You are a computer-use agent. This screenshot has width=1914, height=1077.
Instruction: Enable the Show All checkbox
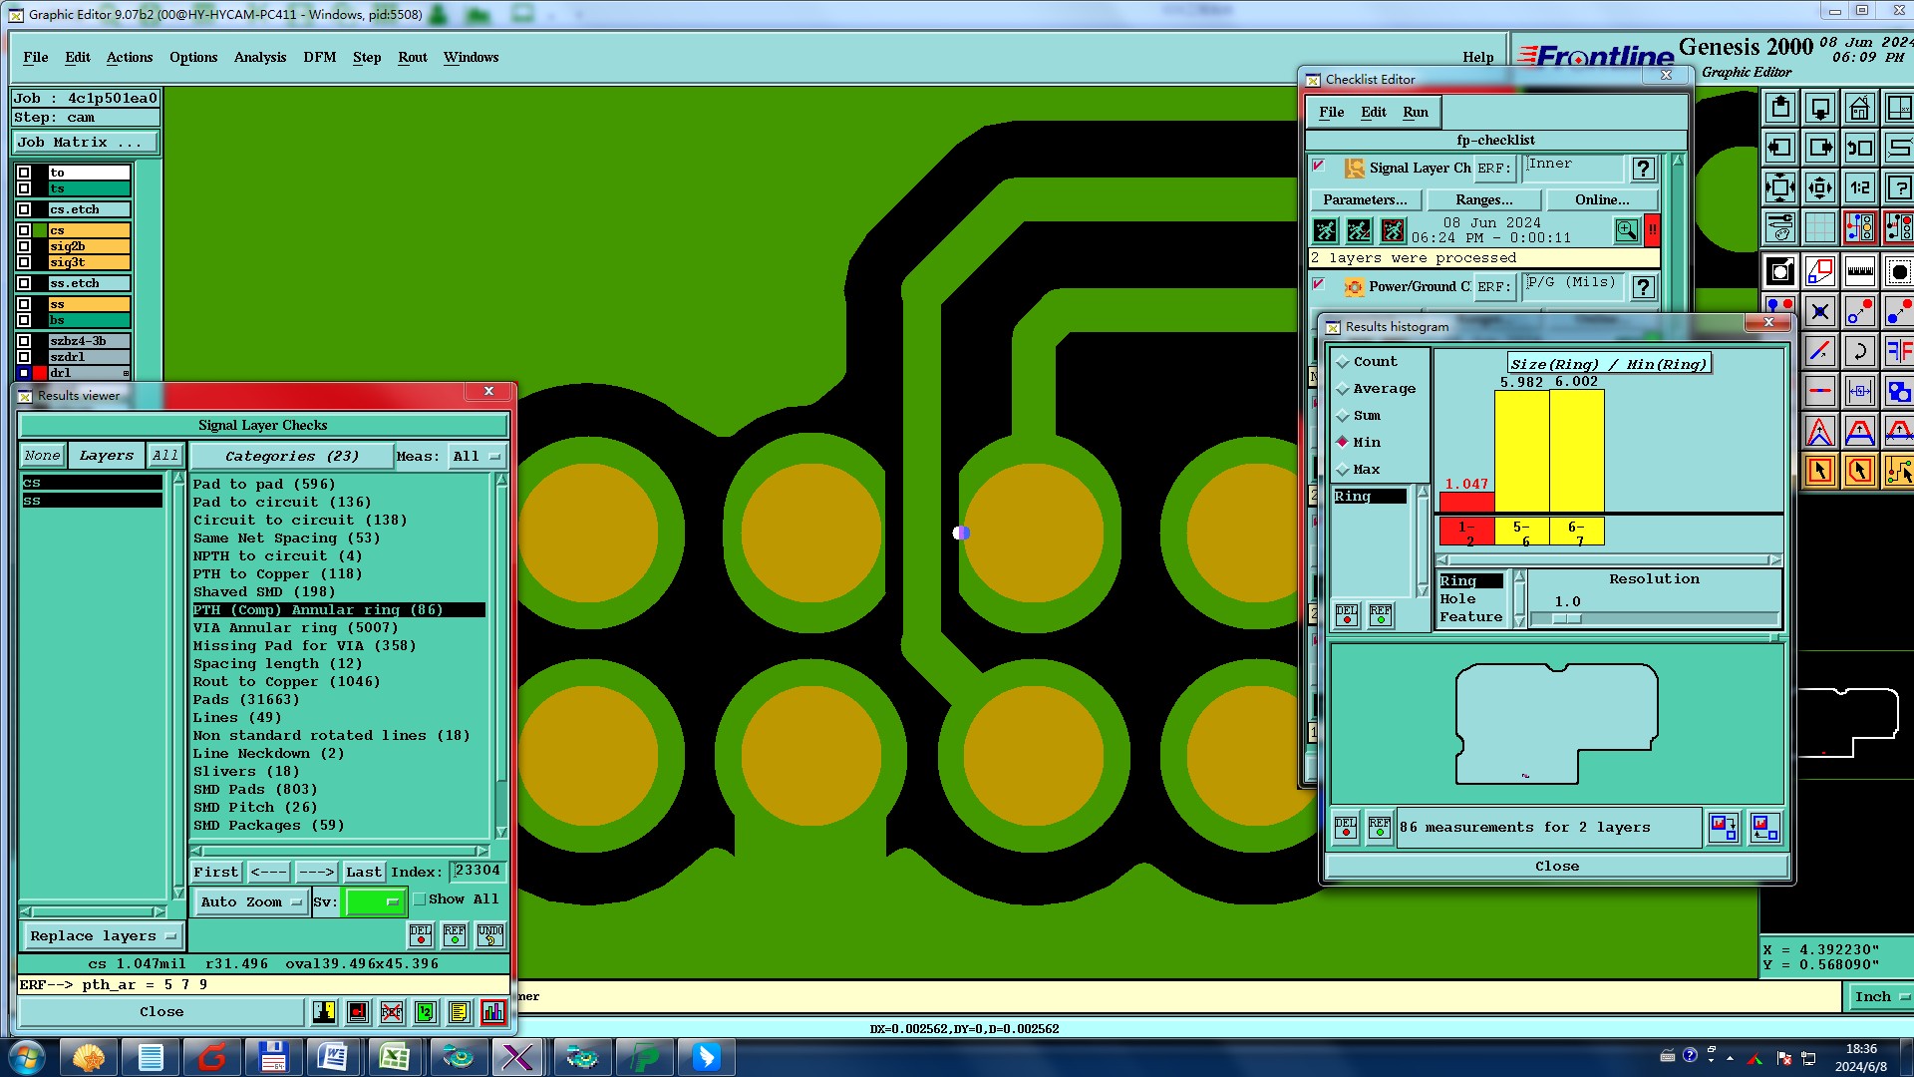click(x=421, y=899)
